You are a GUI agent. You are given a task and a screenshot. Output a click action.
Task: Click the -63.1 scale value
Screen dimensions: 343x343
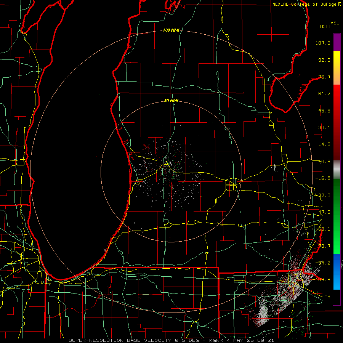pos(323,229)
